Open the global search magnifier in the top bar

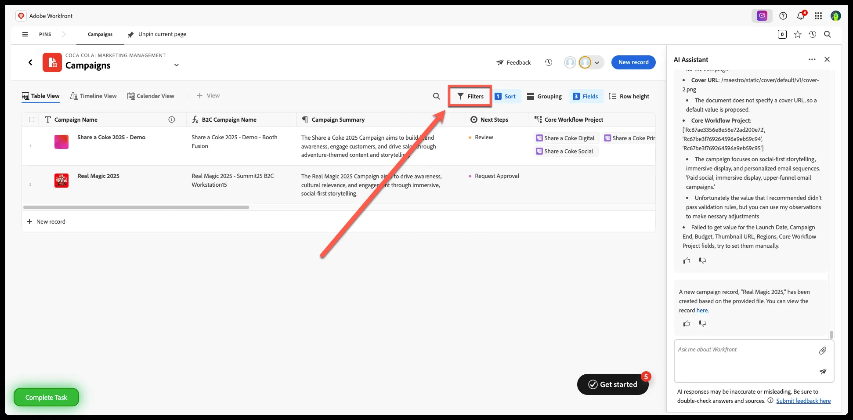point(828,34)
